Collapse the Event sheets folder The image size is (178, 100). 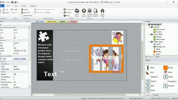tap(149, 34)
